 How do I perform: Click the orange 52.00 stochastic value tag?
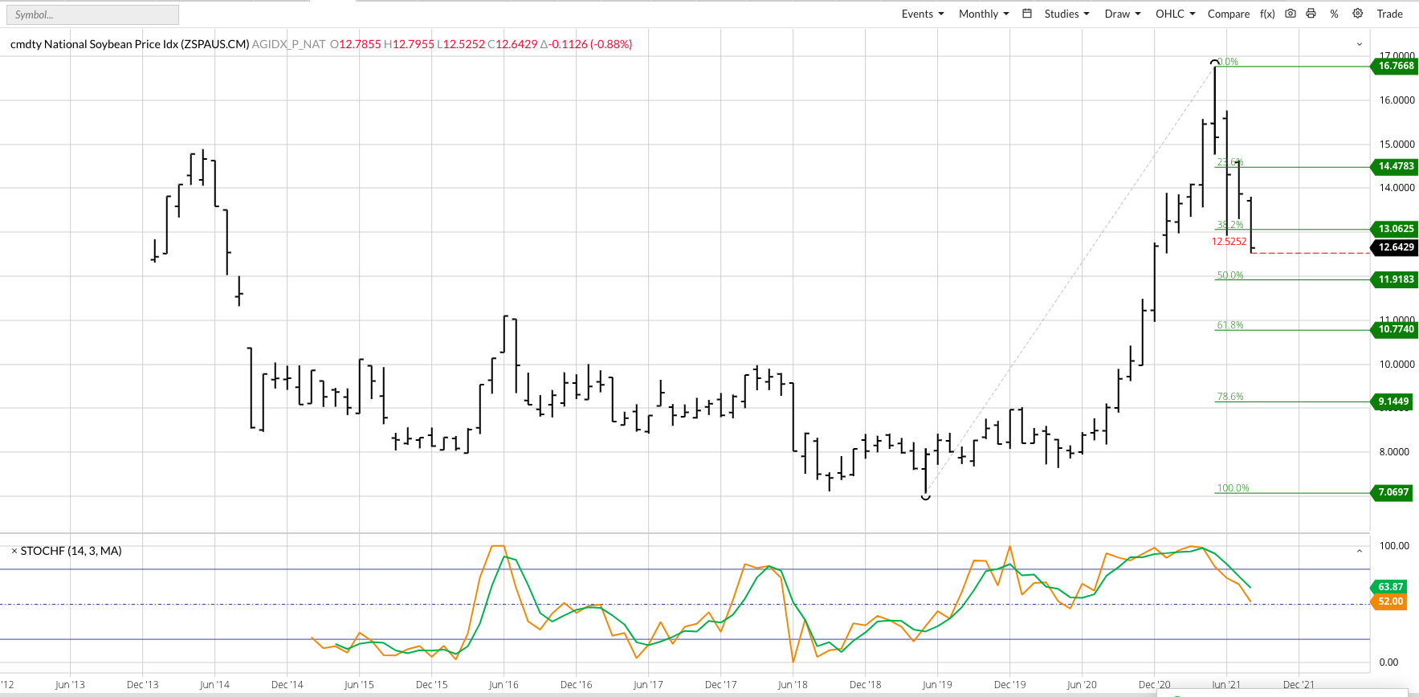pos(1390,601)
